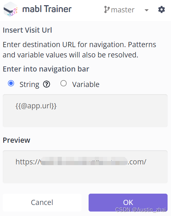Click the Cancel button
The height and width of the screenshot is (216, 171).
pos(42,203)
